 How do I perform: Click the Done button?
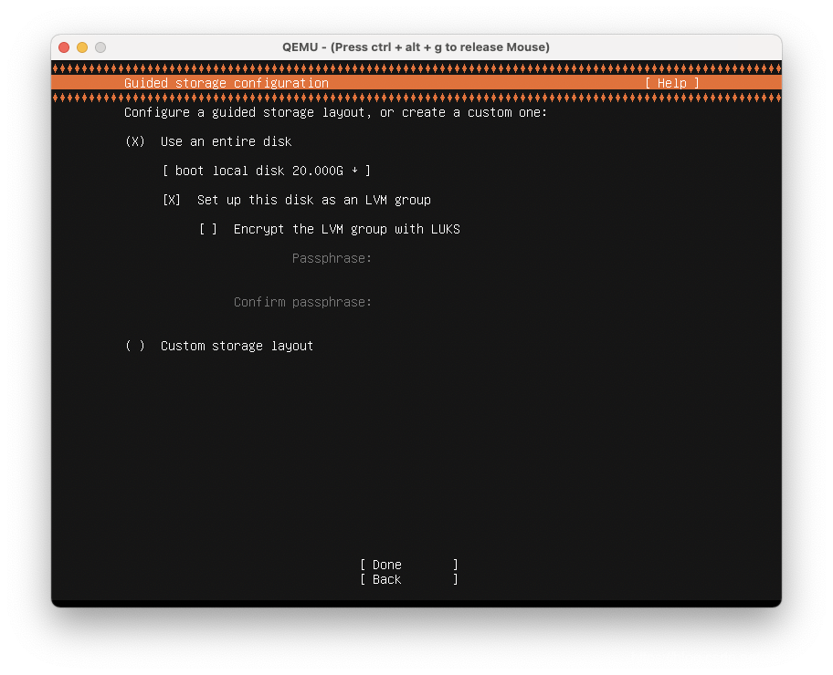coord(408,565)
